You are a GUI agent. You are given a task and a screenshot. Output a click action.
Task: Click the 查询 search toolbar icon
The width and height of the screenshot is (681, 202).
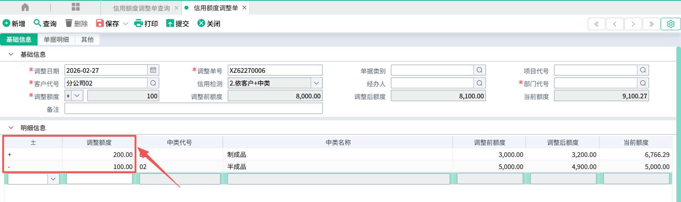click(x=37, y=23)
